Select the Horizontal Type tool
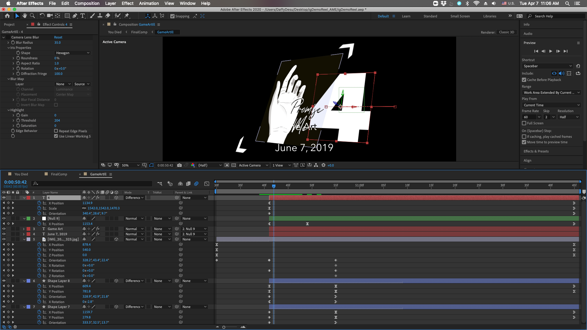 [x=83, y=16]
